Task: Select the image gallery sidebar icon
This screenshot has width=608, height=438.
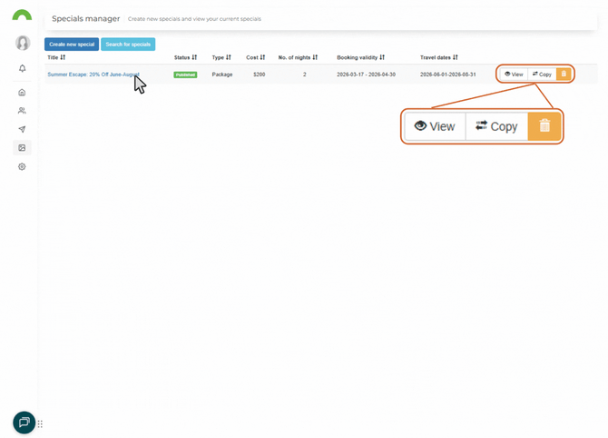Action: [x=23, y=148]
